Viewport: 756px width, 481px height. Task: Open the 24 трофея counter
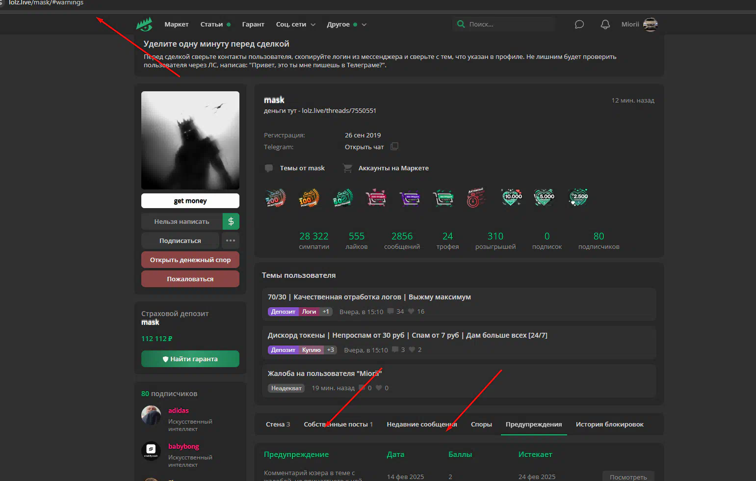point(447,240)
